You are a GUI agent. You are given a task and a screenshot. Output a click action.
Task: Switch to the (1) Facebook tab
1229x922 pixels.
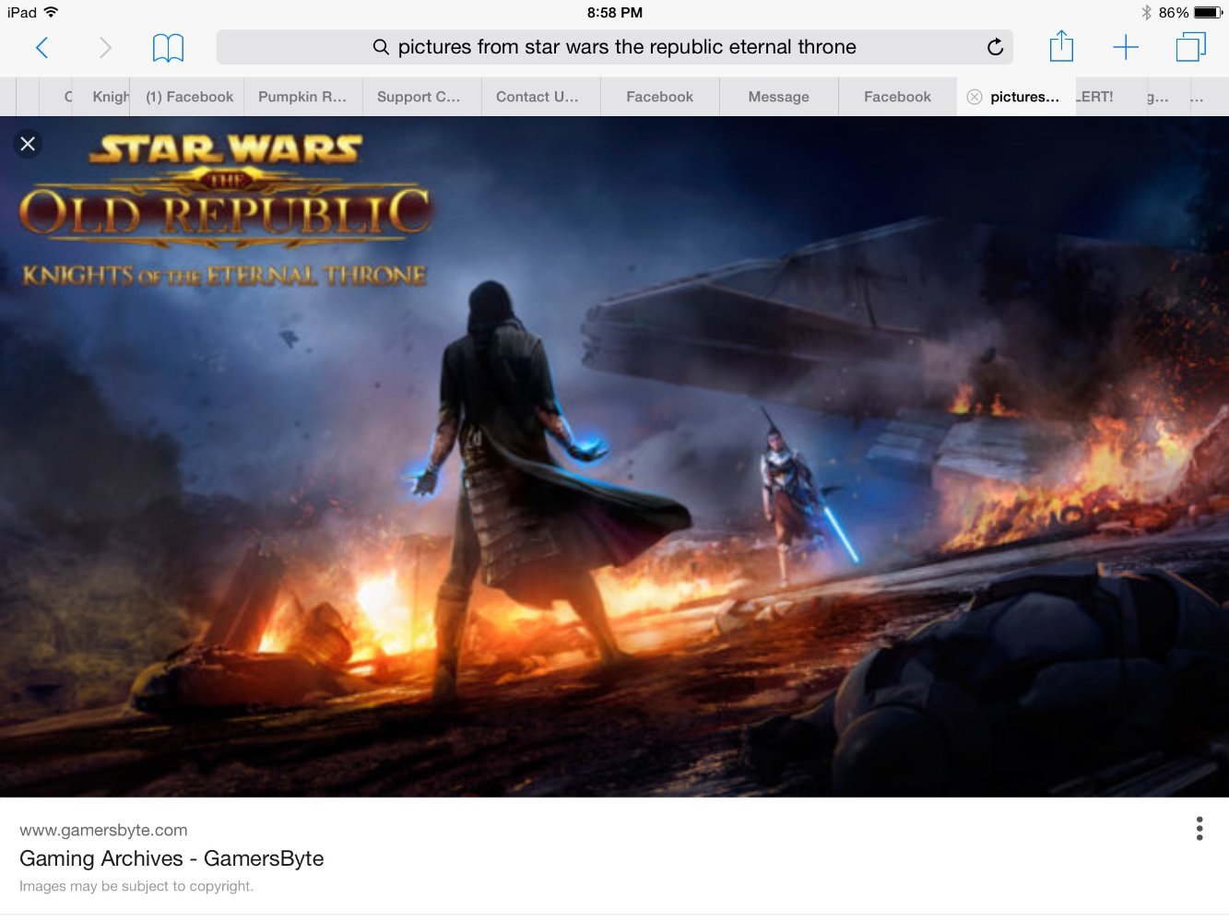189,97
